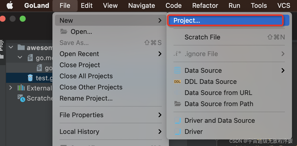This screenshot has width=297, height=146.
Task: Collapse the awesome project folder
Action: tap(11, 47)
